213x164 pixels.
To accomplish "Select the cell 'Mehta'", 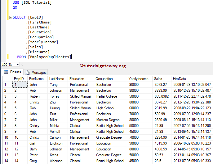I will [x=58, y=126].
